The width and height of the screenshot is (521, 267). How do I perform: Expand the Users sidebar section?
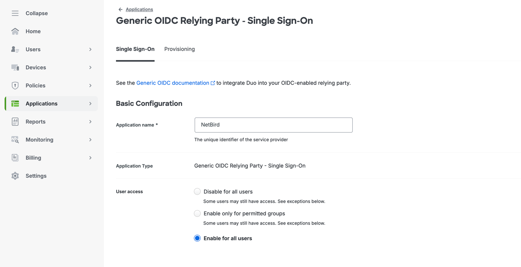pyautogui.click(x=90, y=49)
